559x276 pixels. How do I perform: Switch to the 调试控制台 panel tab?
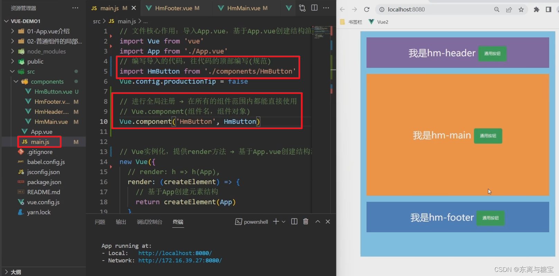tap(149, 222)
